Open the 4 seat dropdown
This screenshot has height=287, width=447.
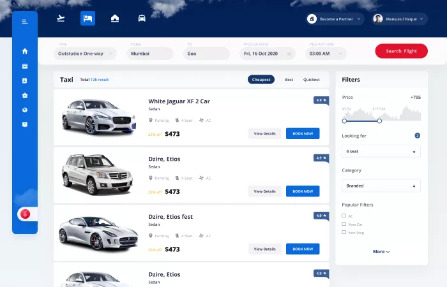(x=381, y=152)
